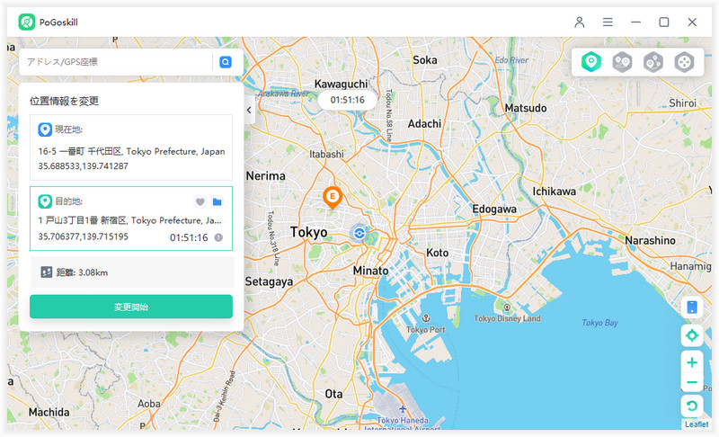Select the joystick mode icon
Image resolution: width=719 pixels, height=437 pixels.
click(684, 62)
